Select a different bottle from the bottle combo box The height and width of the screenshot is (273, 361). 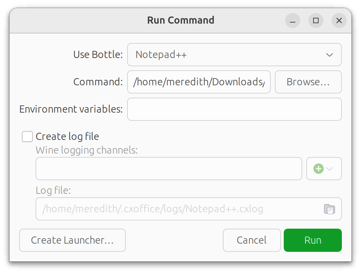(235, 55)
